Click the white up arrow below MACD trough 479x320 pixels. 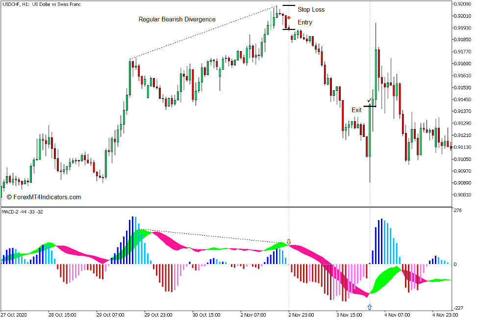point(369,306)
